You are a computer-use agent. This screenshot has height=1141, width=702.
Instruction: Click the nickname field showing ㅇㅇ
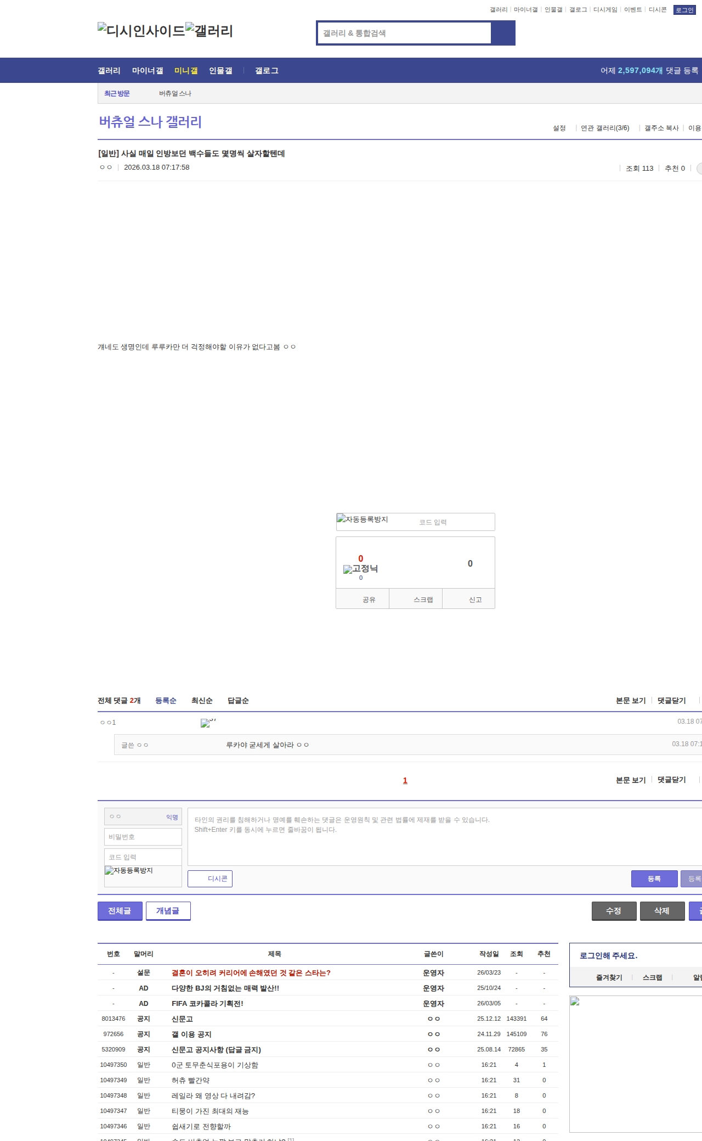tap(143, 816)
